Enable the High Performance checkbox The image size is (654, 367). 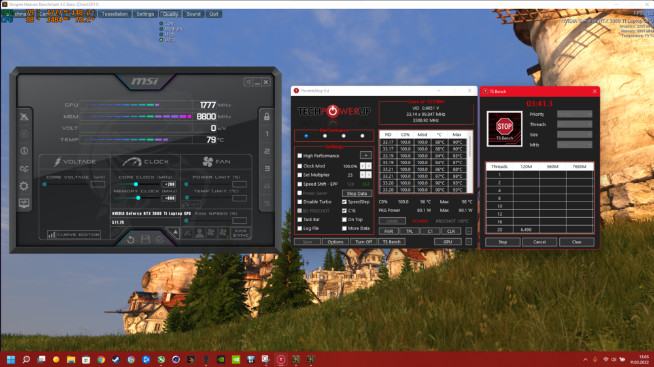click(x=300, y=156)
